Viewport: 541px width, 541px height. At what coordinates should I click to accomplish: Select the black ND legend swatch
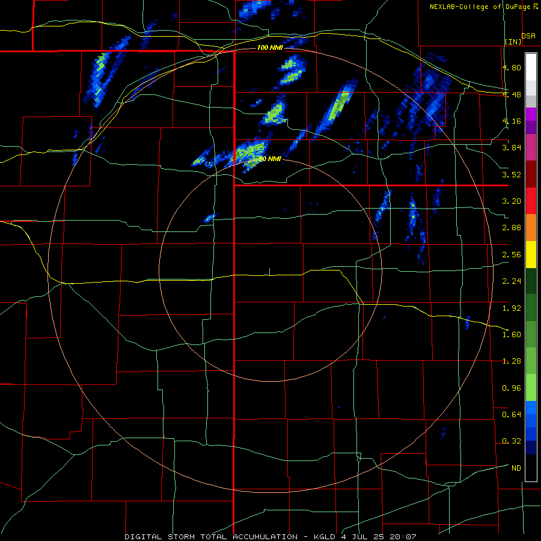(x=531, y=468)
